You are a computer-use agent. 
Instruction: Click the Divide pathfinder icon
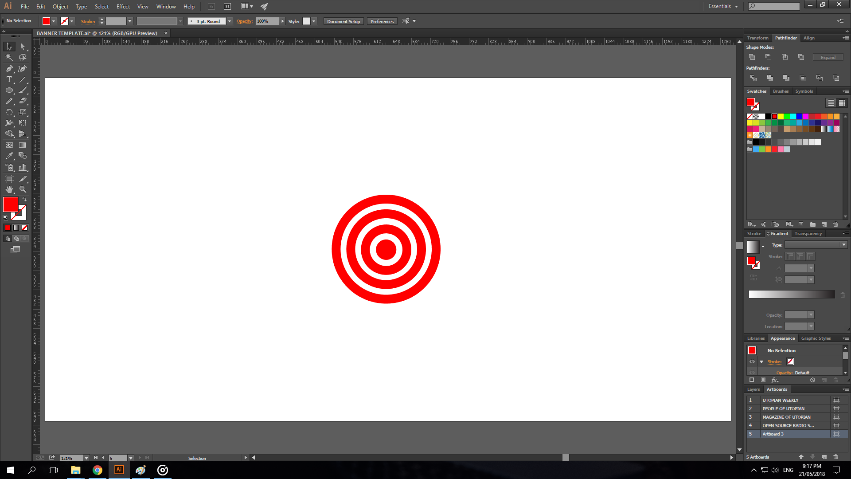[753, 78]
